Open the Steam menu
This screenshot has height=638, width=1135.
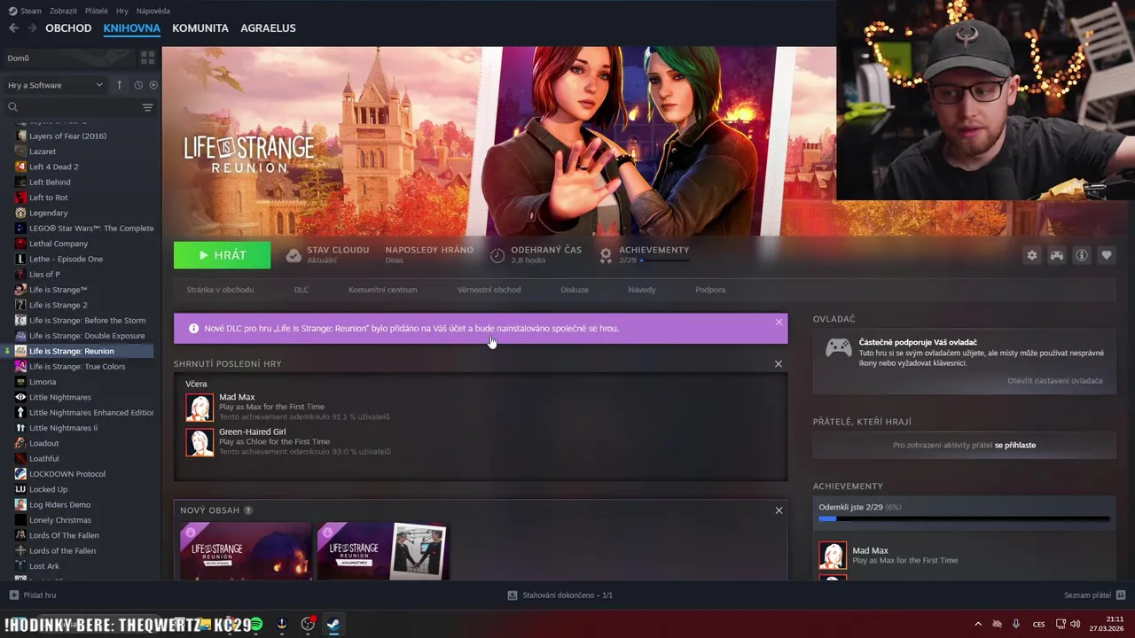pyautogui.click(x=25, y=11)
